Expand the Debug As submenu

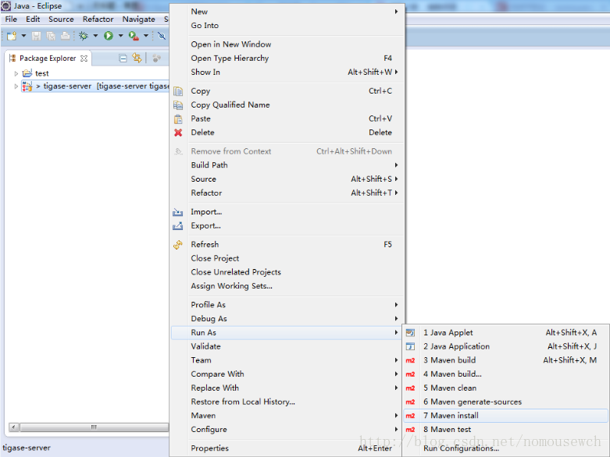click(x=287, y=319)
